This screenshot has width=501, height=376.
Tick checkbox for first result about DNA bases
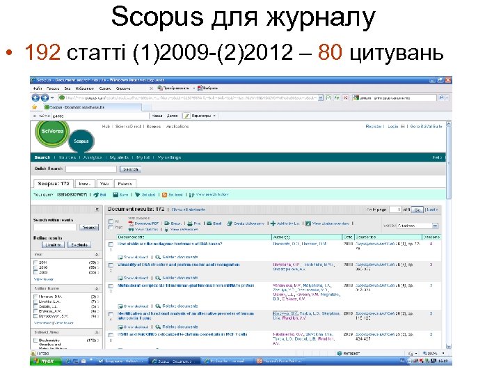tap(111, 244)
